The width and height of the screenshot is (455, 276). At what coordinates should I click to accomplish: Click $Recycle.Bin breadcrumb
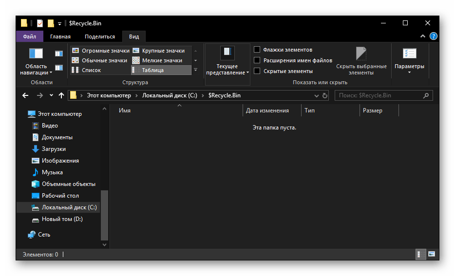[x=224, y=95]
